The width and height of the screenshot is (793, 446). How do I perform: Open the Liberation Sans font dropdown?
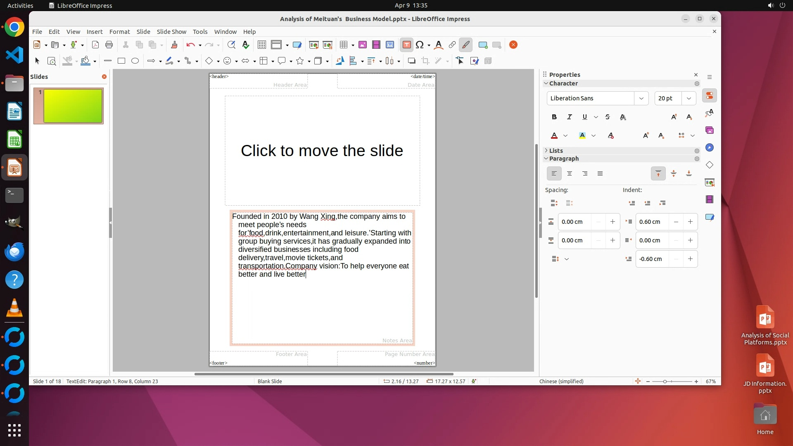click(x=641, y=98)
